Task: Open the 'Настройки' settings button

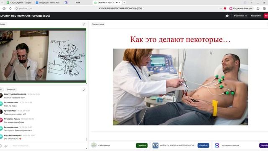Action: click(x=256, y=16)
